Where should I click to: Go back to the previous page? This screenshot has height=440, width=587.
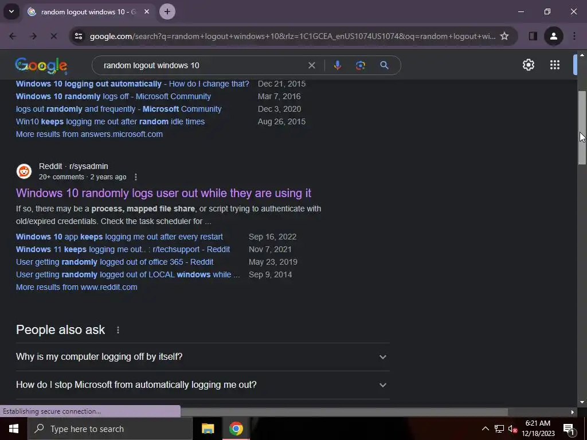[x=13, y=36]
